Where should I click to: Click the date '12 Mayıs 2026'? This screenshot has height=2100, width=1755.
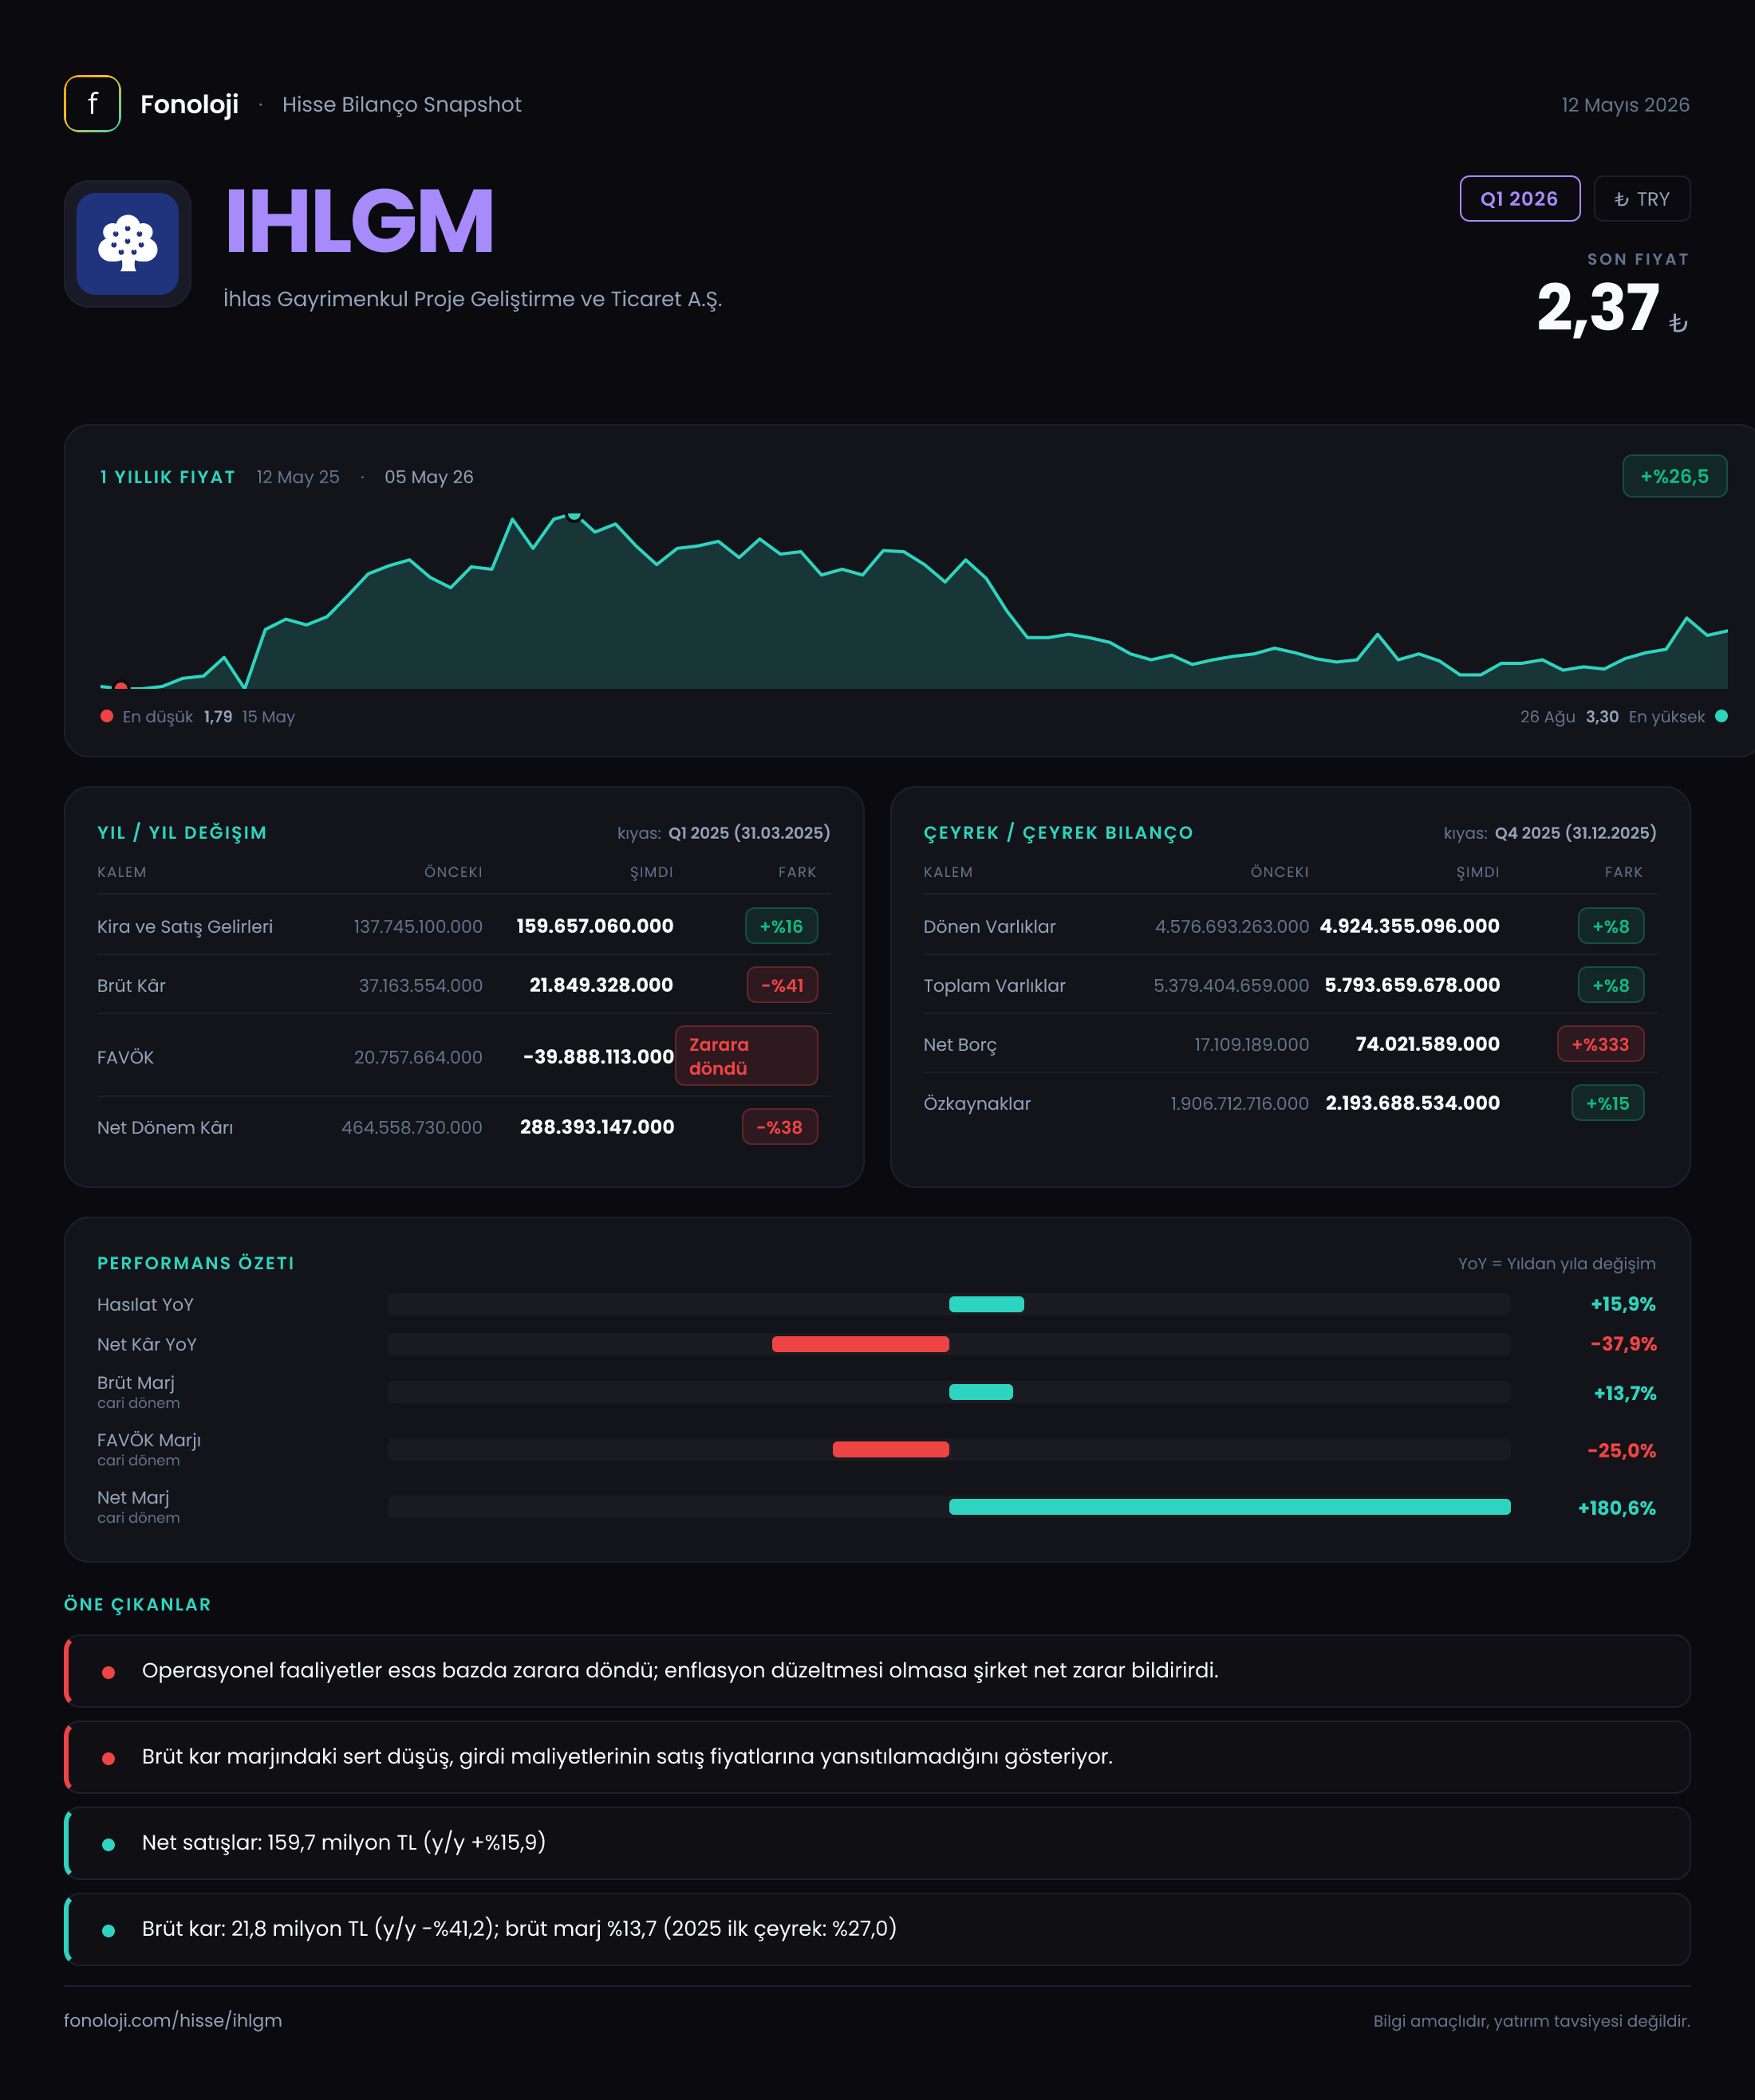pos(1625,105)
